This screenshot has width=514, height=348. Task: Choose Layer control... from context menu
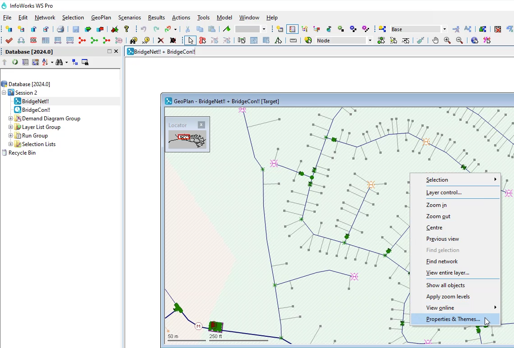coord(455,192)
